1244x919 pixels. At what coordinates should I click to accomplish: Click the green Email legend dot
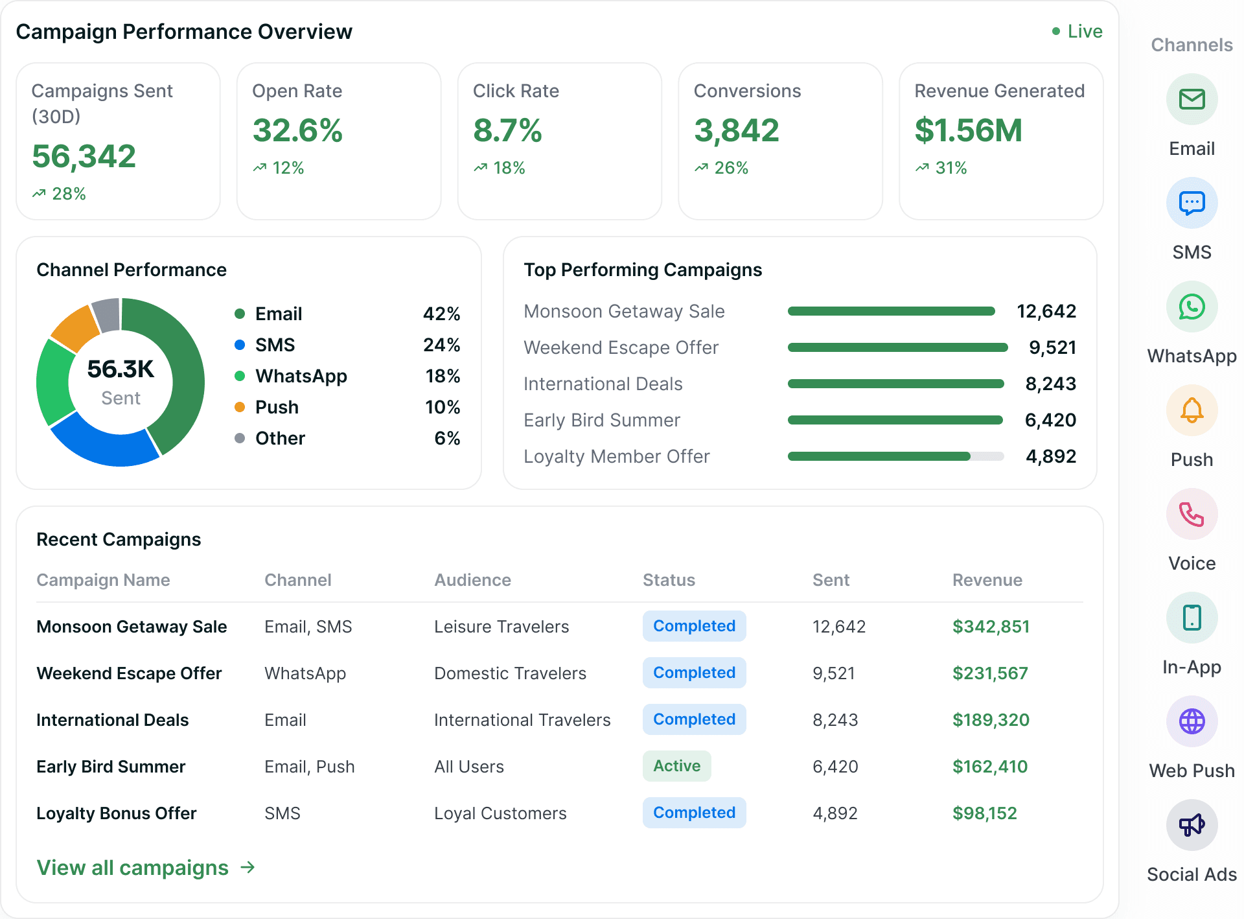point(240,314)
